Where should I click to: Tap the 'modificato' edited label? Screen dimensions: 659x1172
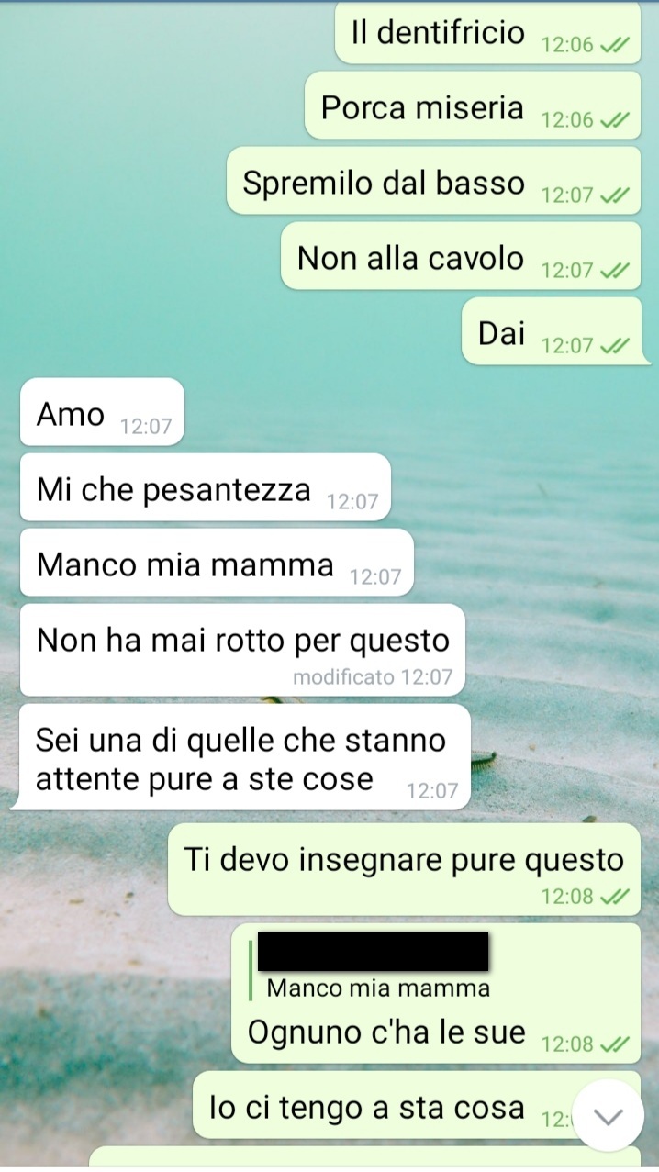coord(344,677)
